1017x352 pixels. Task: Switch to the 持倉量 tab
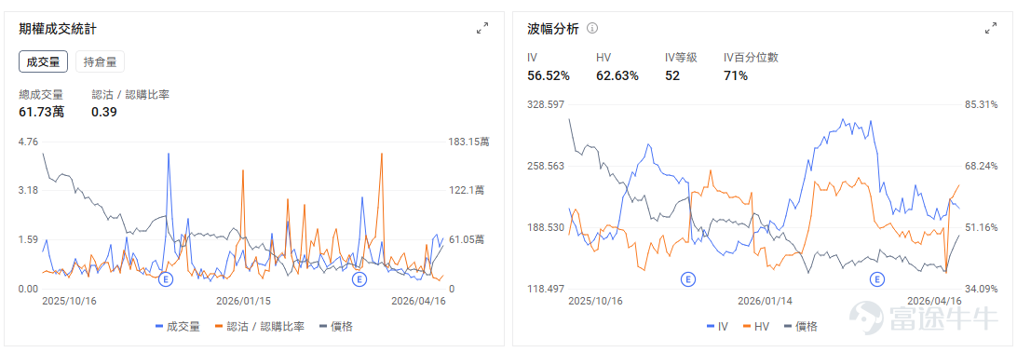tap(101, 62)
